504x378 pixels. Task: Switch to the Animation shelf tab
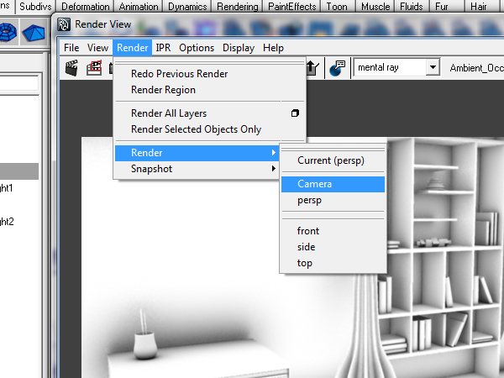tap(139, 7)
